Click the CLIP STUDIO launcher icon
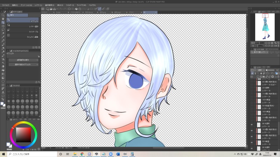280x157 pixels. click(x=43, y=9)
